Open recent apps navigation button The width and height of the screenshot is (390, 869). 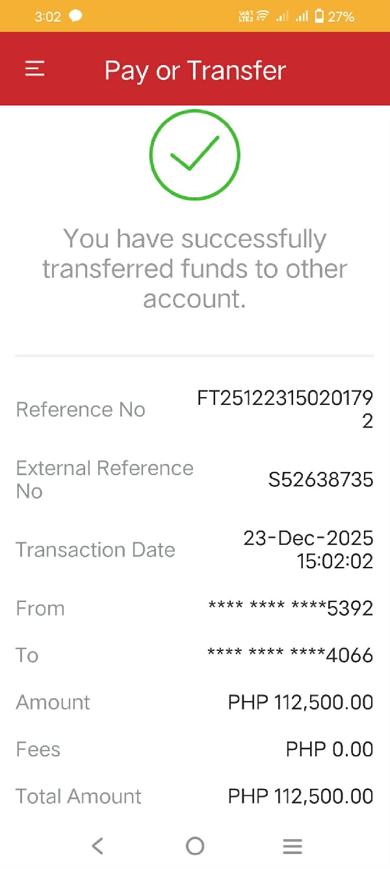point(292,846)
